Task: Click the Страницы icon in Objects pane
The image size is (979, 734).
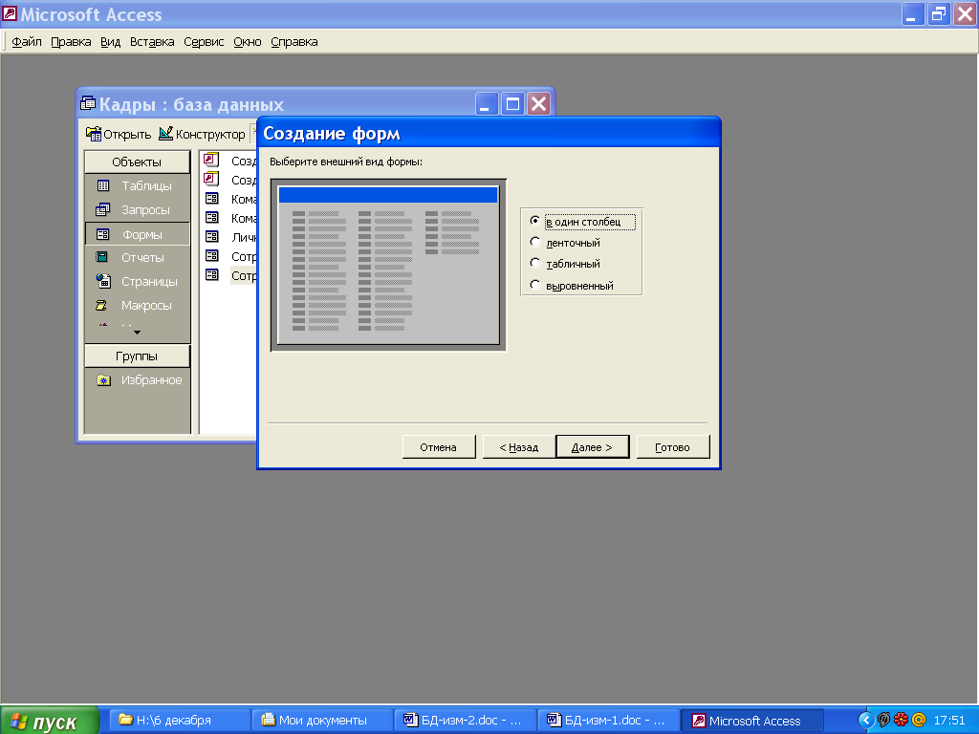Action: tap(103, 281)
